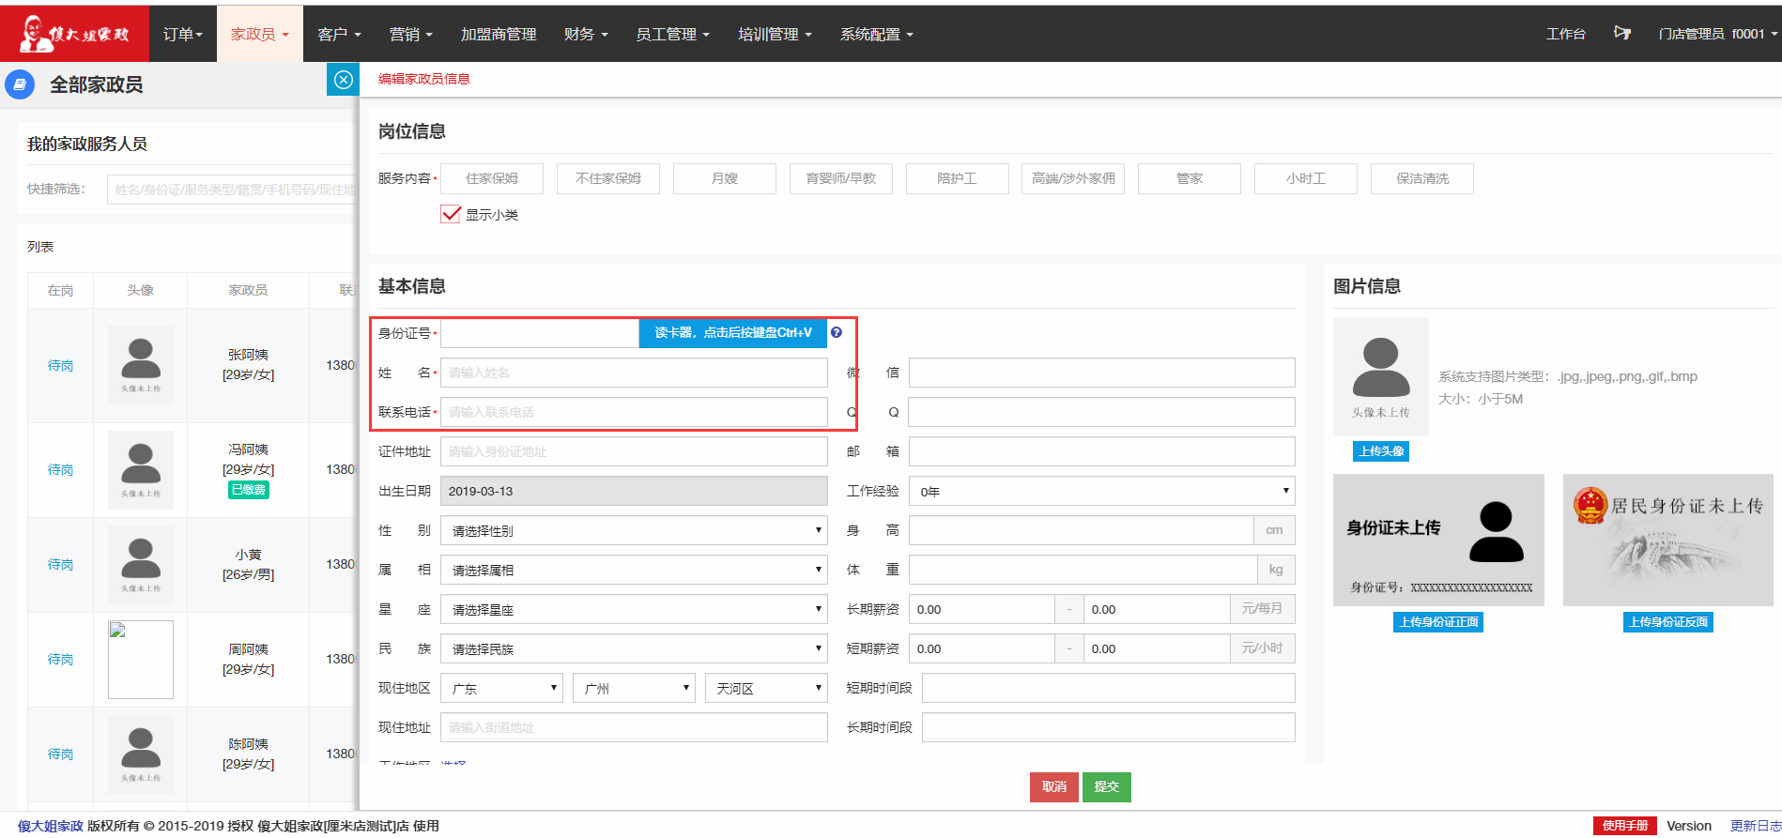Open the 使用手册 button in footer
Image resolution: width=1782 pixels, height=838 pixels.
[x=1625, y=826]
